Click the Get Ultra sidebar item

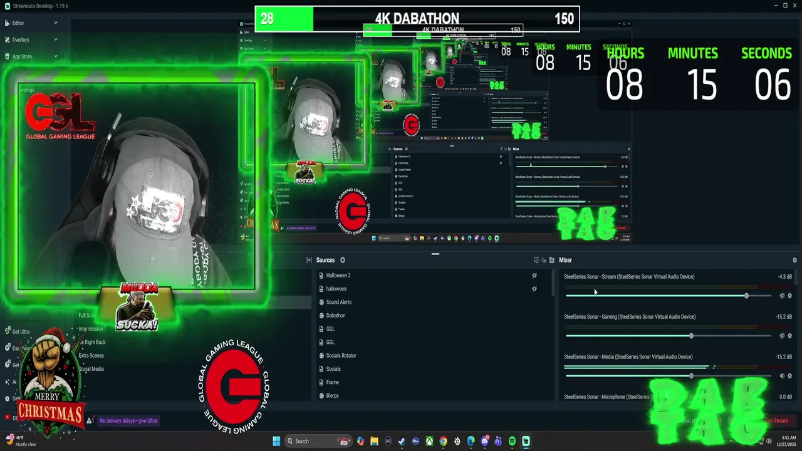(17, 331)
